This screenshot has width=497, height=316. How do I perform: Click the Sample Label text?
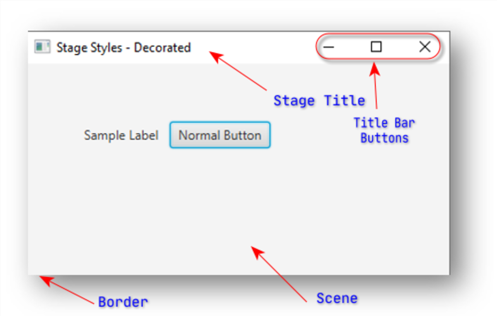coord(121,135)
